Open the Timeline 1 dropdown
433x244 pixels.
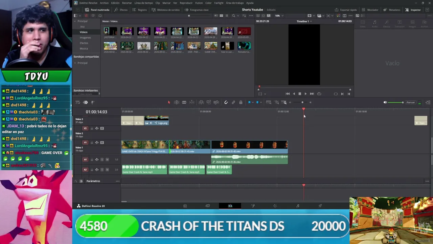click(x=304, y=21)
